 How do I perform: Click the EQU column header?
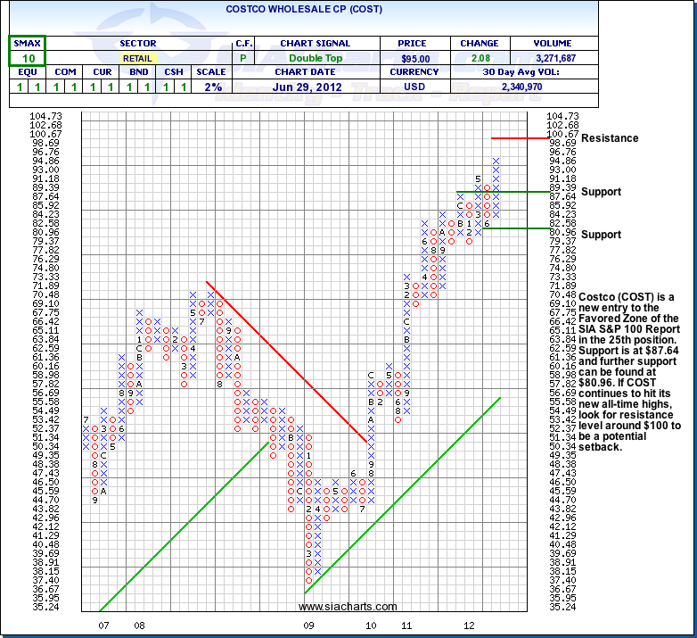point(28,73)
